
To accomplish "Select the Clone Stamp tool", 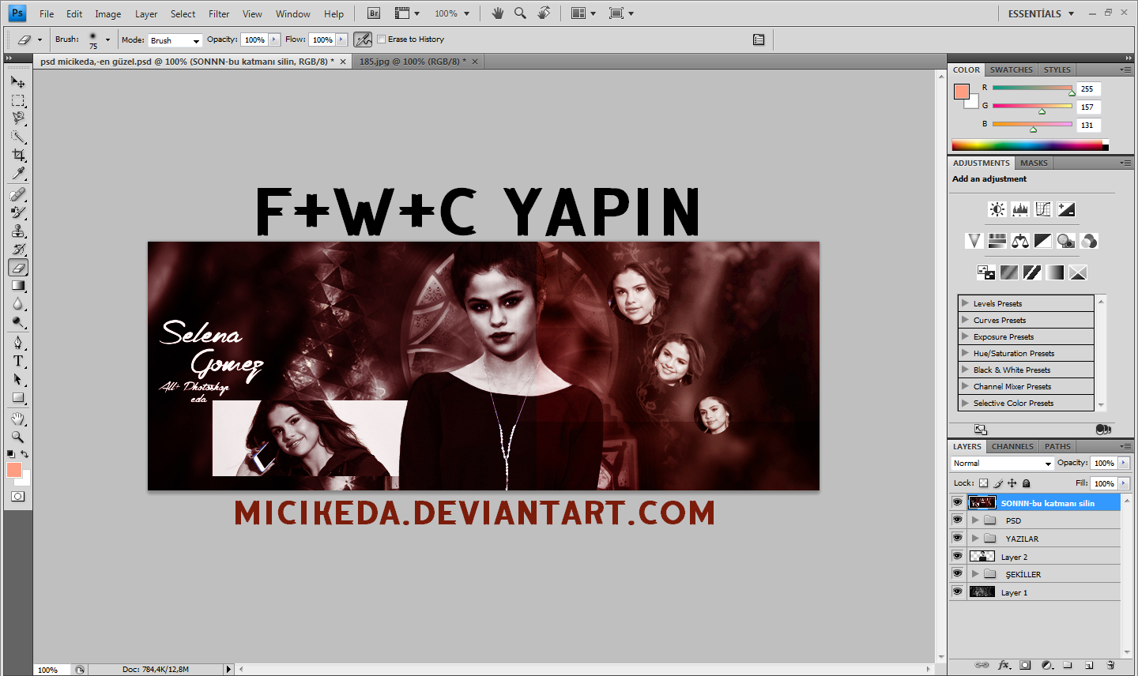I will (x=18, y=231).
